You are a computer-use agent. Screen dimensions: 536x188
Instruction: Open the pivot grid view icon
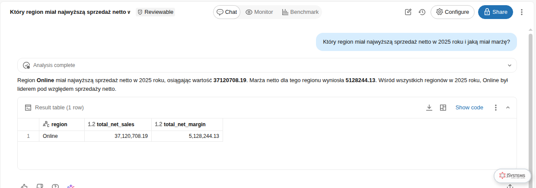click(443, 108)
